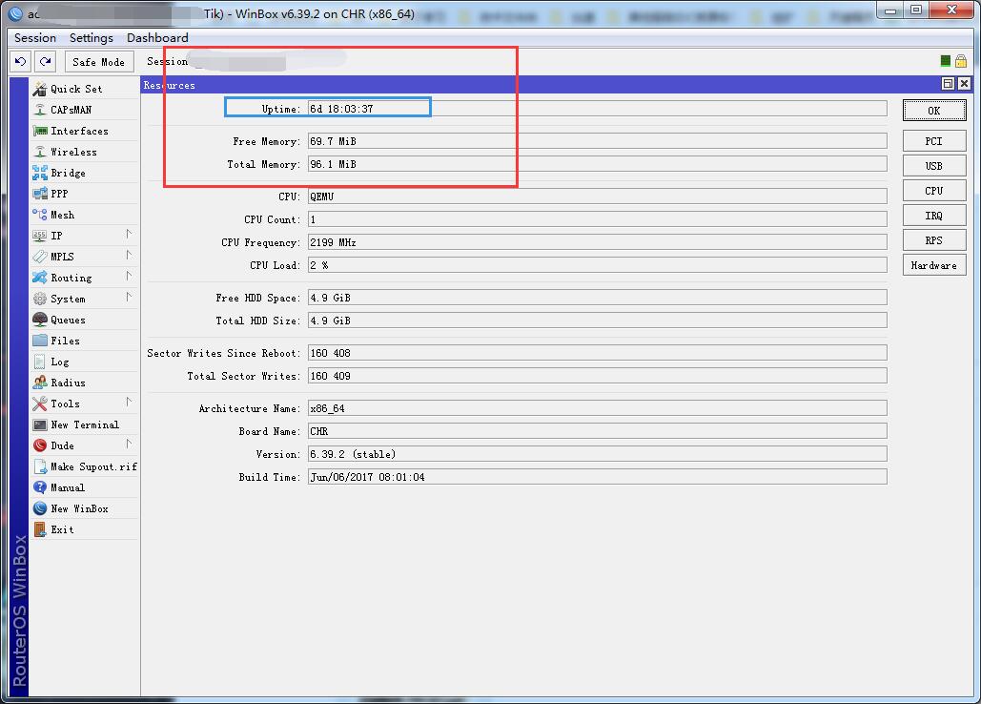Click the Architecture Name x86_64 field
The image size is (981, 704).
[x=598, y=408]
